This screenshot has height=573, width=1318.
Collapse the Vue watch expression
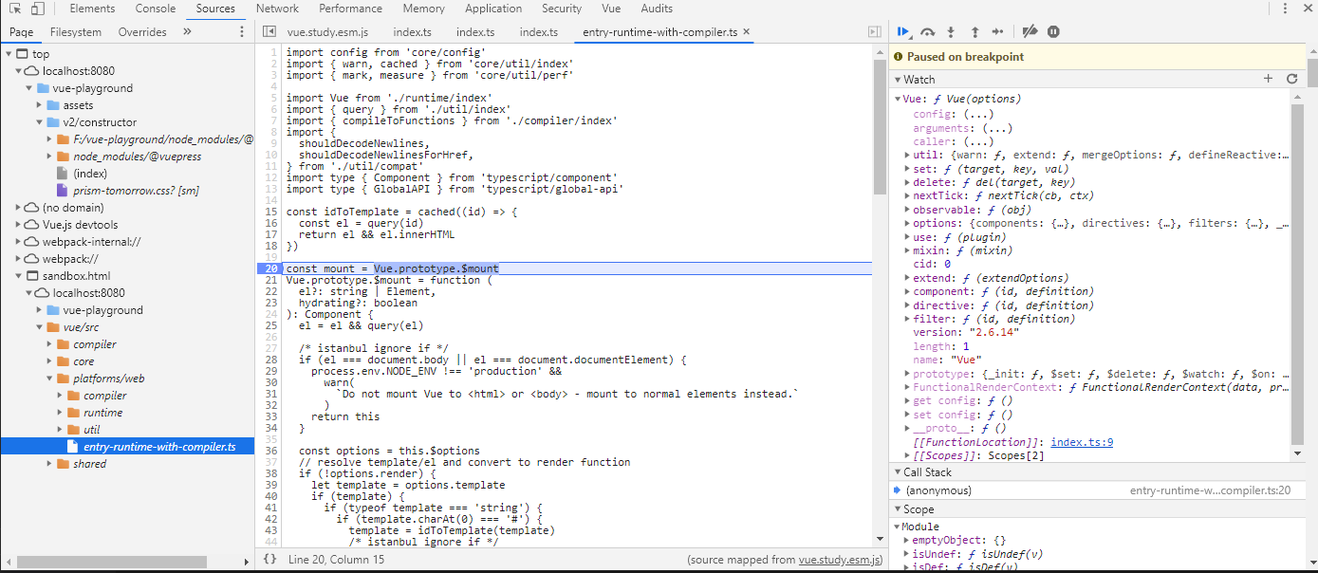click(x=897, y=98)
